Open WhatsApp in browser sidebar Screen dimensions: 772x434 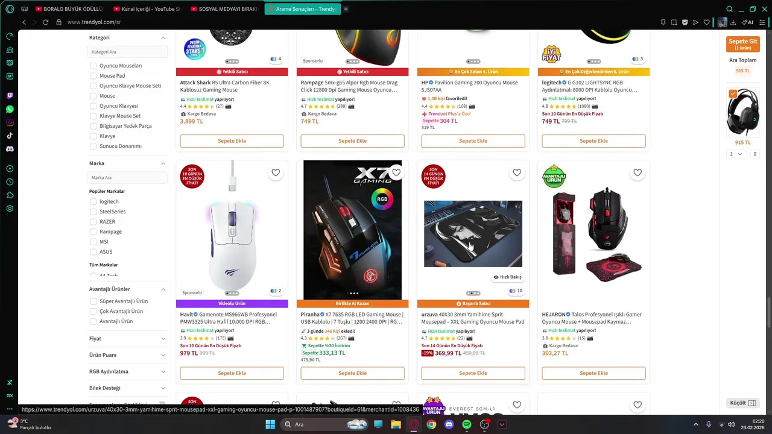(x=10, y=109)
